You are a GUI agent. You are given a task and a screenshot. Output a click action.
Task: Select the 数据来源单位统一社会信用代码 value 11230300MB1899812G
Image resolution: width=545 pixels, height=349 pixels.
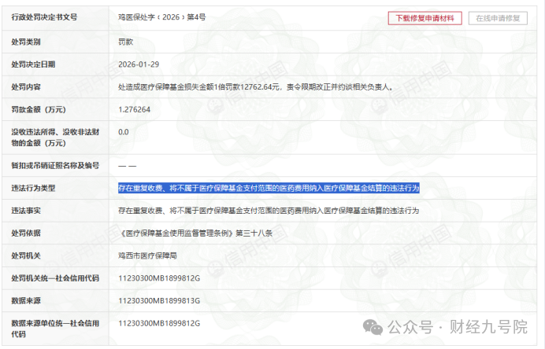[159, 323]
